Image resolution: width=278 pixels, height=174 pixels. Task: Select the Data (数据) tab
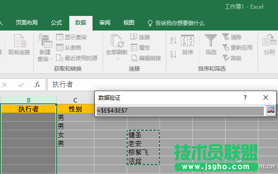tap(81, 23)
